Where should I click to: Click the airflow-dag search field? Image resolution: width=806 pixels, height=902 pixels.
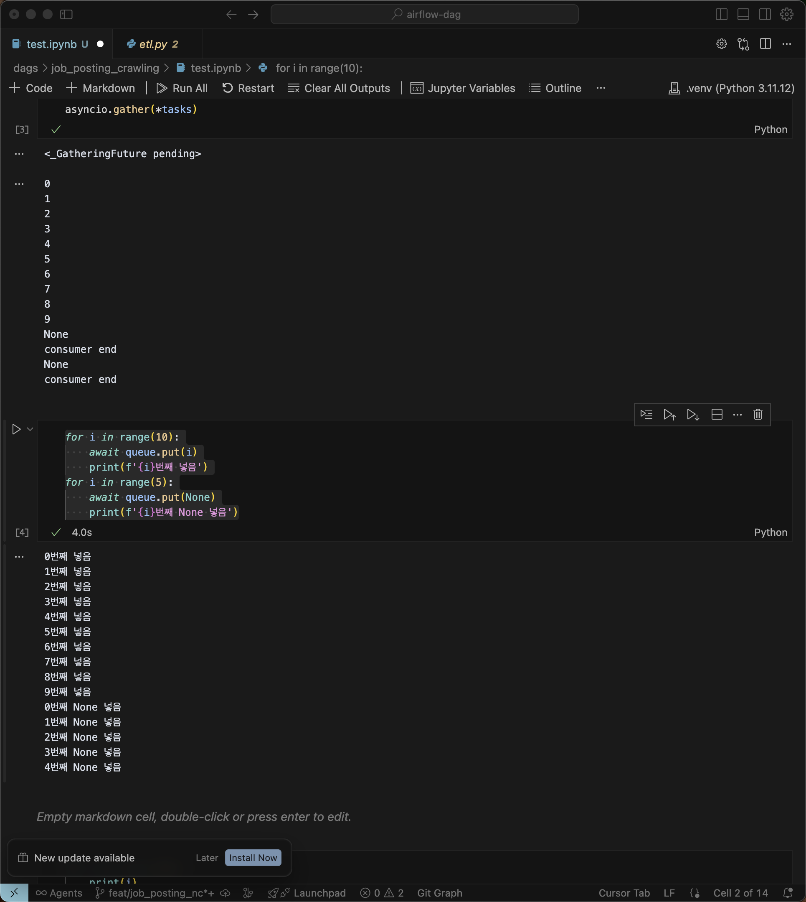pyautogui.click(x=424, y=14)
